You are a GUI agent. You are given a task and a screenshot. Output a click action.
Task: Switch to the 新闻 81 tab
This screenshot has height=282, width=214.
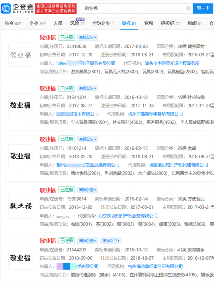(195, 24)
